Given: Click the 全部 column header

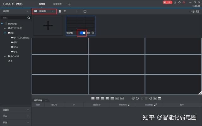Looking at the screenshot, I should coord(38,105).
